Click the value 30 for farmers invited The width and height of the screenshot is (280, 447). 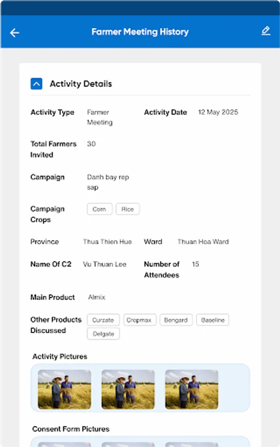click(x=92, y=144)
